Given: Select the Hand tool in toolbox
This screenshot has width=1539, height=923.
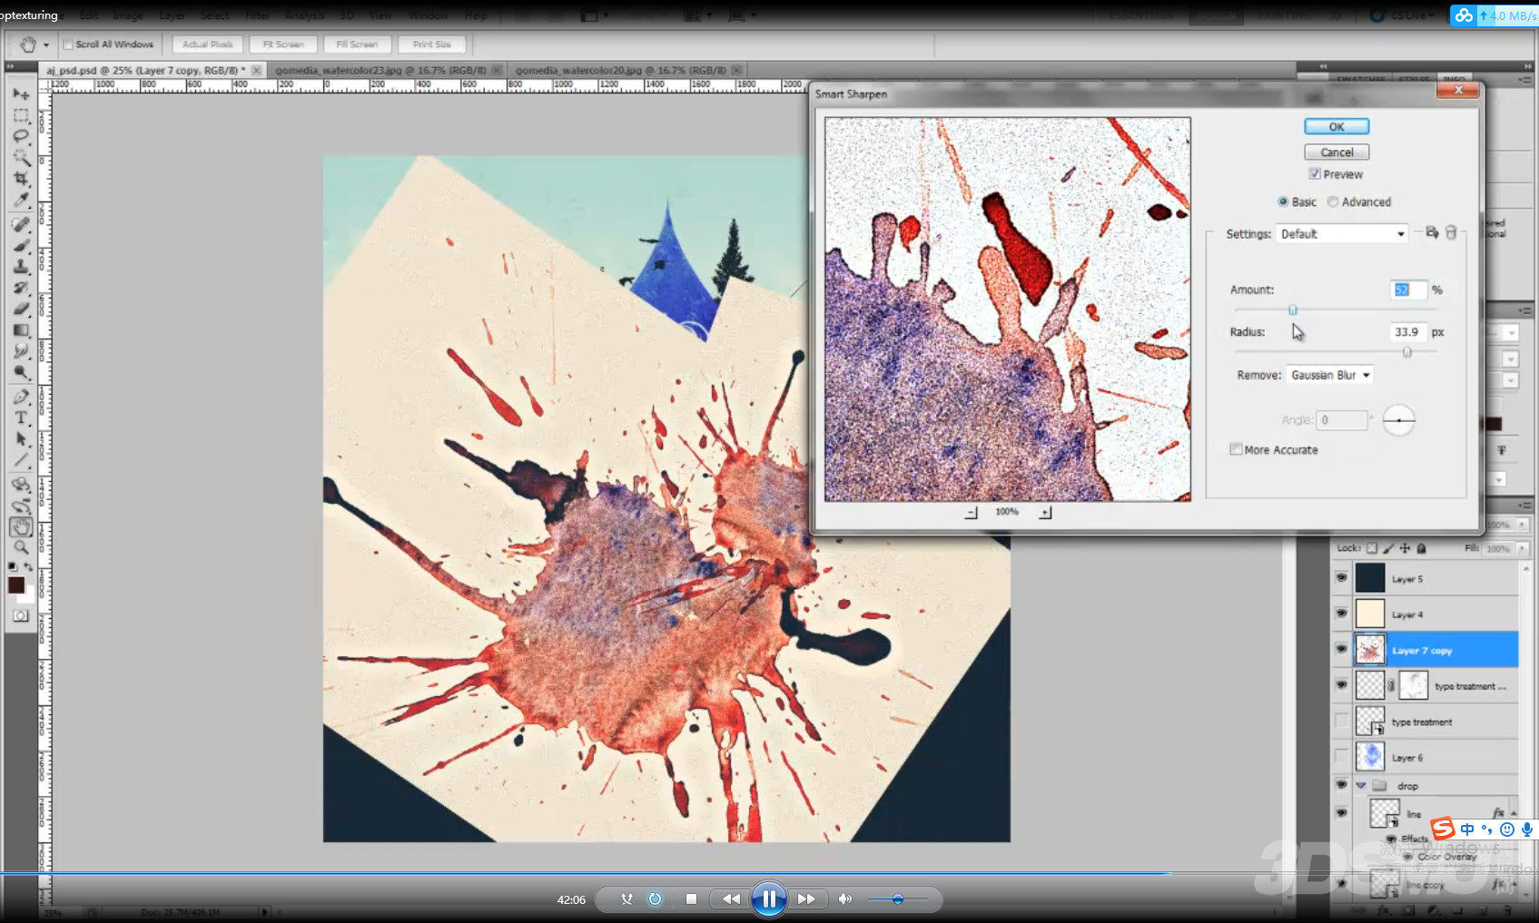Looking at the screenshot, I should 21,526.
